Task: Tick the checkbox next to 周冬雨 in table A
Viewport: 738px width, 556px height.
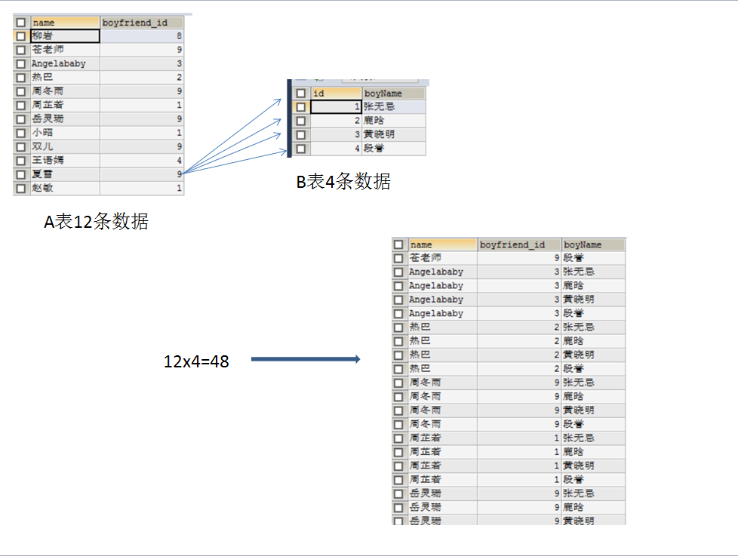Action: click(20, 91)
